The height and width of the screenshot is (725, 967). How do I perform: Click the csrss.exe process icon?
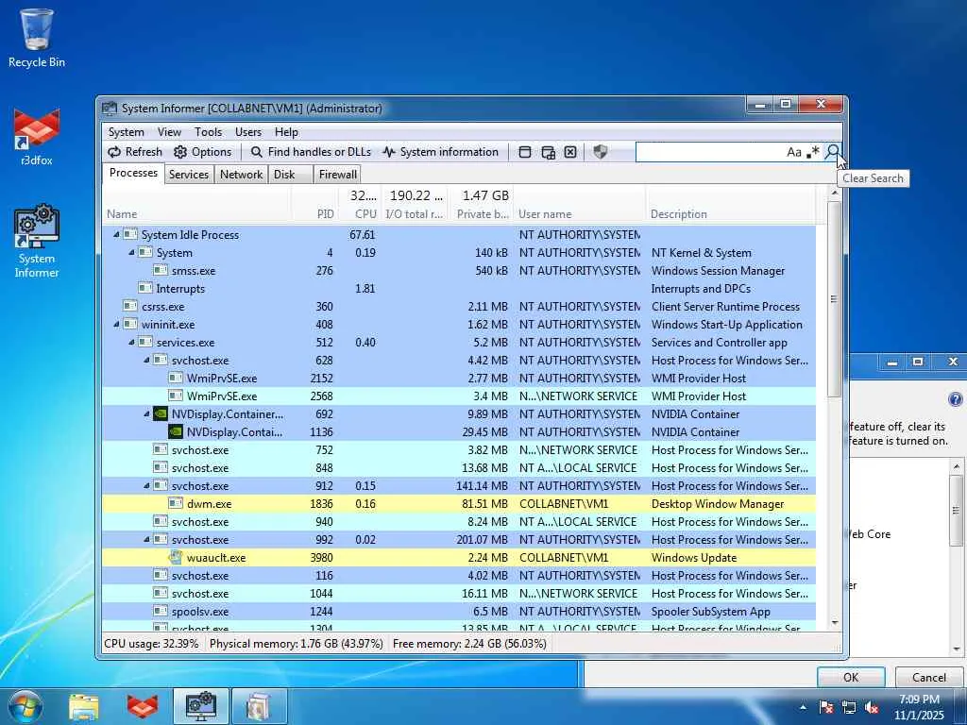pyautogui.click(x=130, y=307)
